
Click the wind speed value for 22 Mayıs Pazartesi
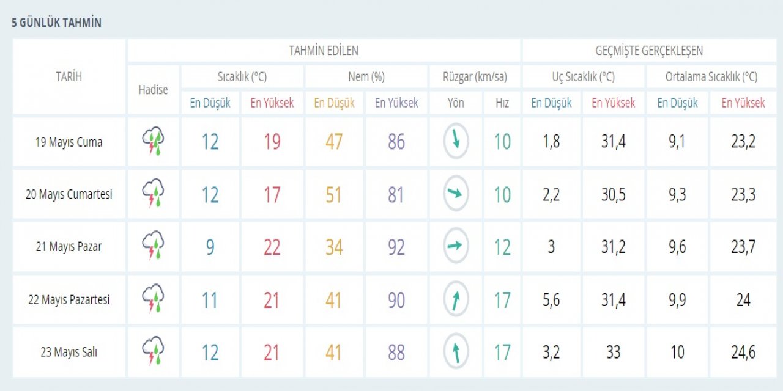coord(502,300)
